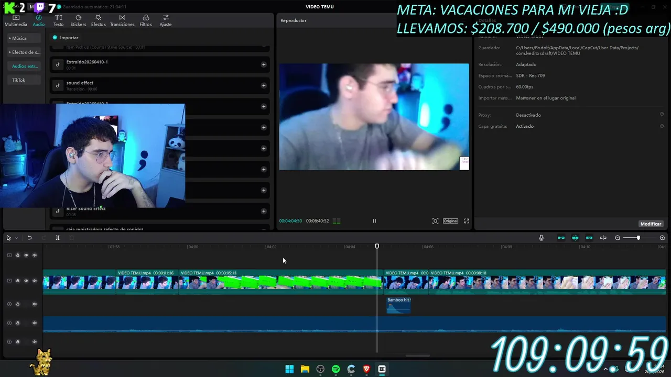The width and height of the screenshot is (671, 377).
Task: Click CapCut icon in taskbar
Action: [x=382, y=369]
